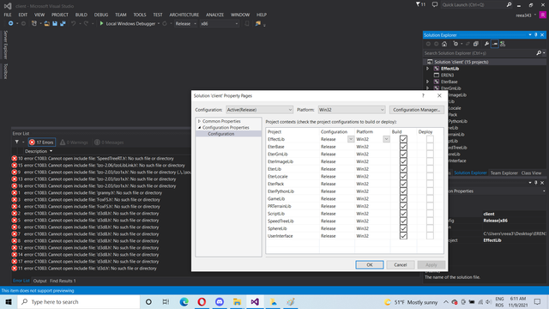Click the Apply button in Property Pages
The width and height of the screenshot is (549, 309).
[x=431, y=265]
